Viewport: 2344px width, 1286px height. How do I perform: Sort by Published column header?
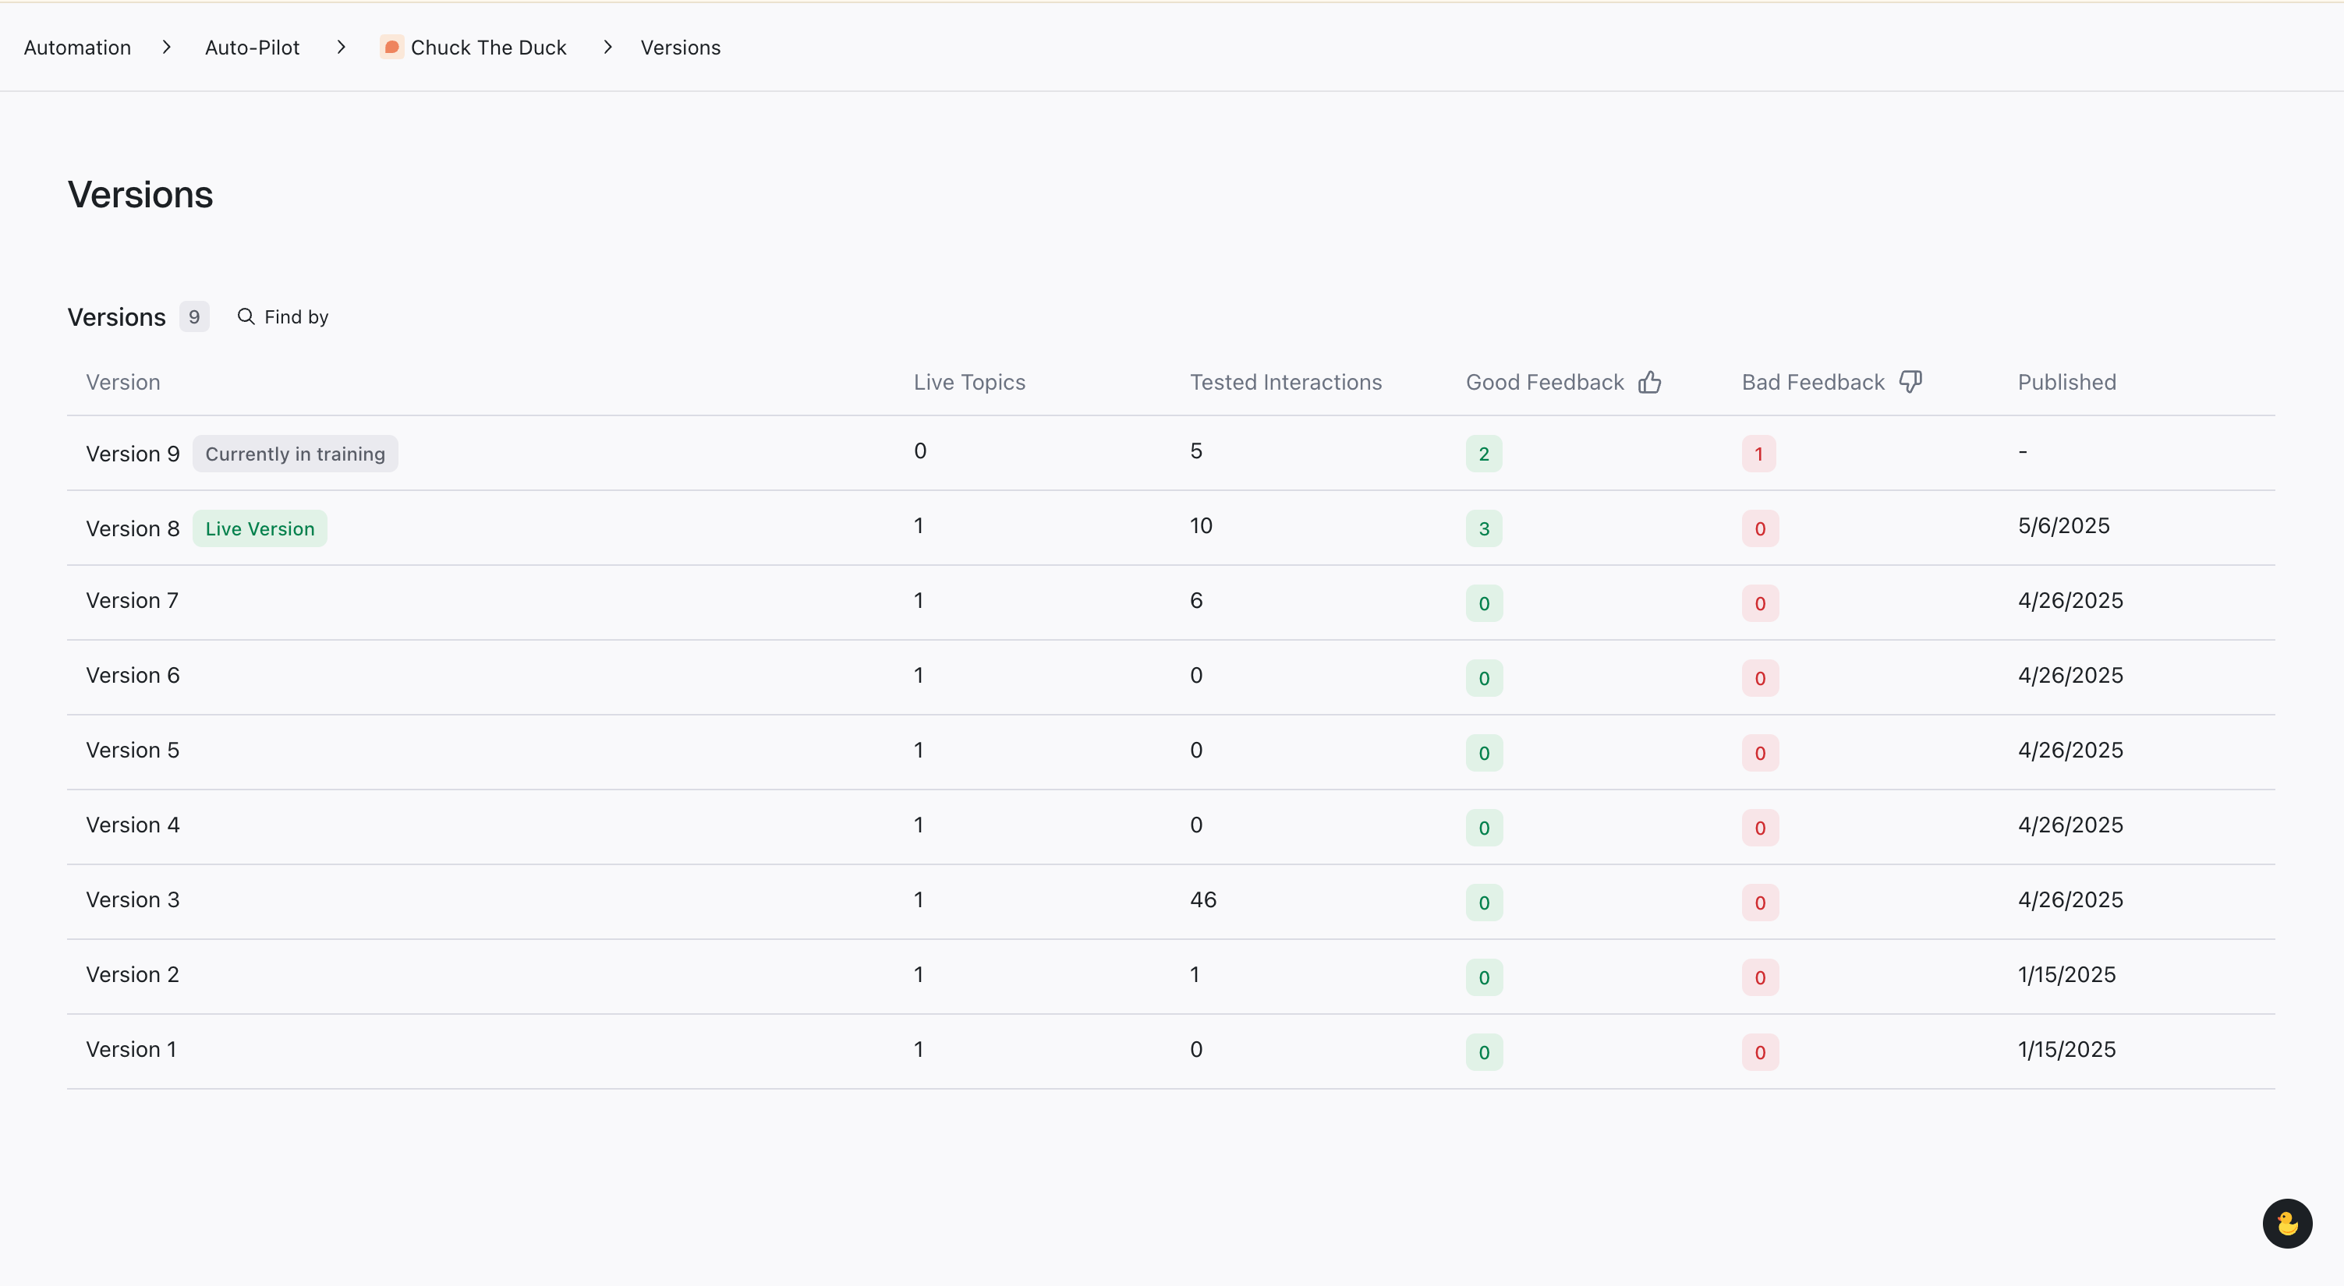(x=2066, y=382)
